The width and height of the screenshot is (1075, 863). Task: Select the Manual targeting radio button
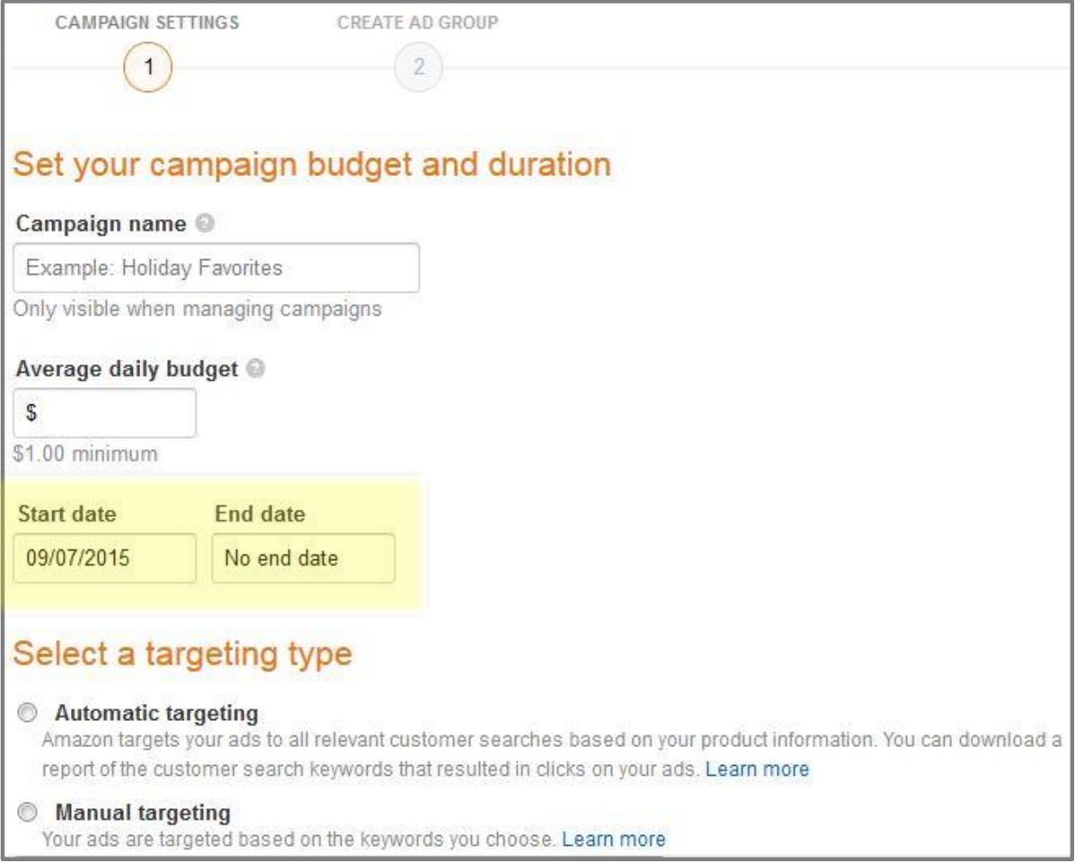click(x=28, y=813)
